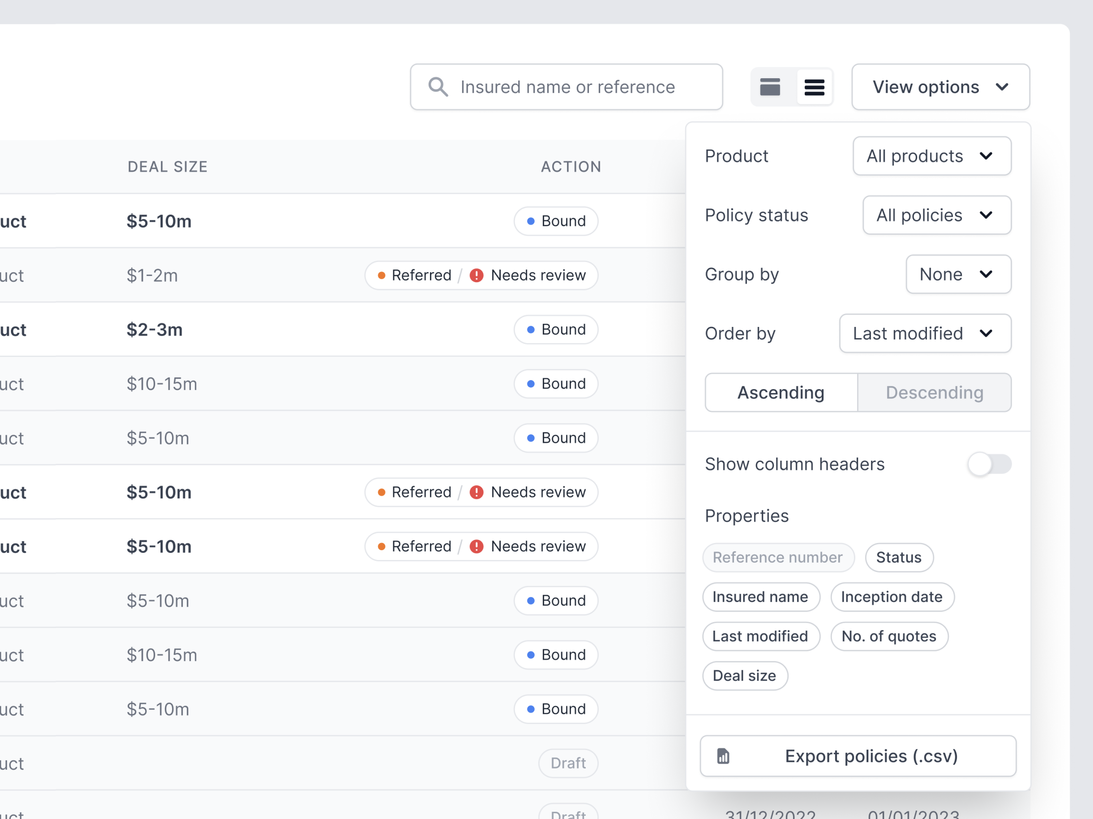Image resolution: width=1093 pixels, height=819 pixels.
Task: Toggle the Deal size property chip
Action: [x=745, y=676]
